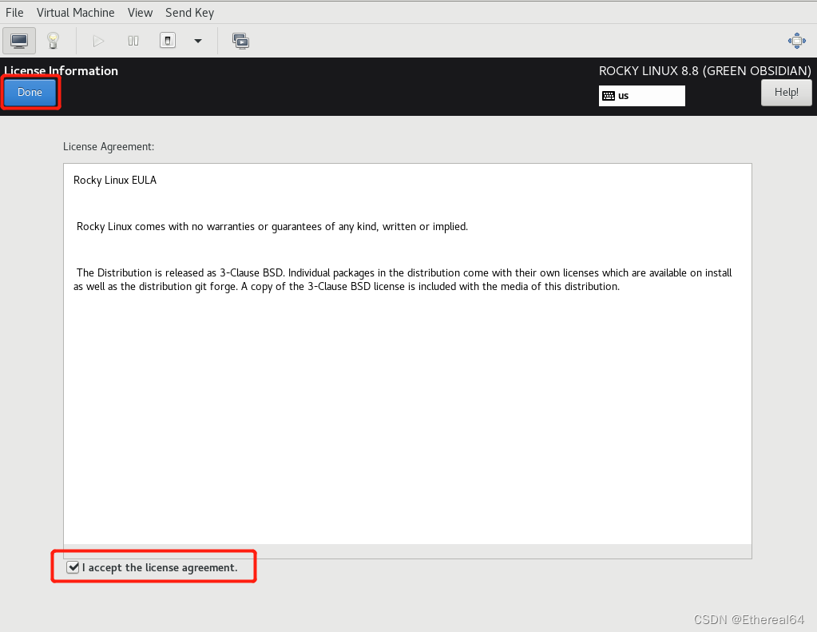Viewport: 817px width, 632px height.
Task: Show virtual hardware details lightbulb
Action: coord(54,41)
